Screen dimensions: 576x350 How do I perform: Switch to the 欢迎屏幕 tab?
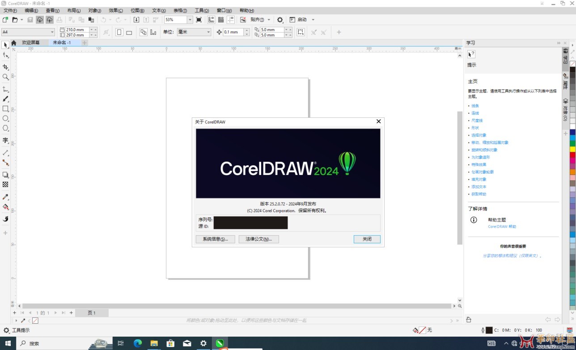31,43
